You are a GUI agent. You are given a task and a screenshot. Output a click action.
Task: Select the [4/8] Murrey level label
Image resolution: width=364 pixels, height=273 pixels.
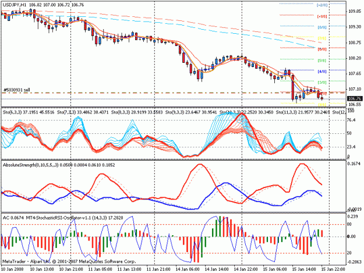[x=322, y=72]
